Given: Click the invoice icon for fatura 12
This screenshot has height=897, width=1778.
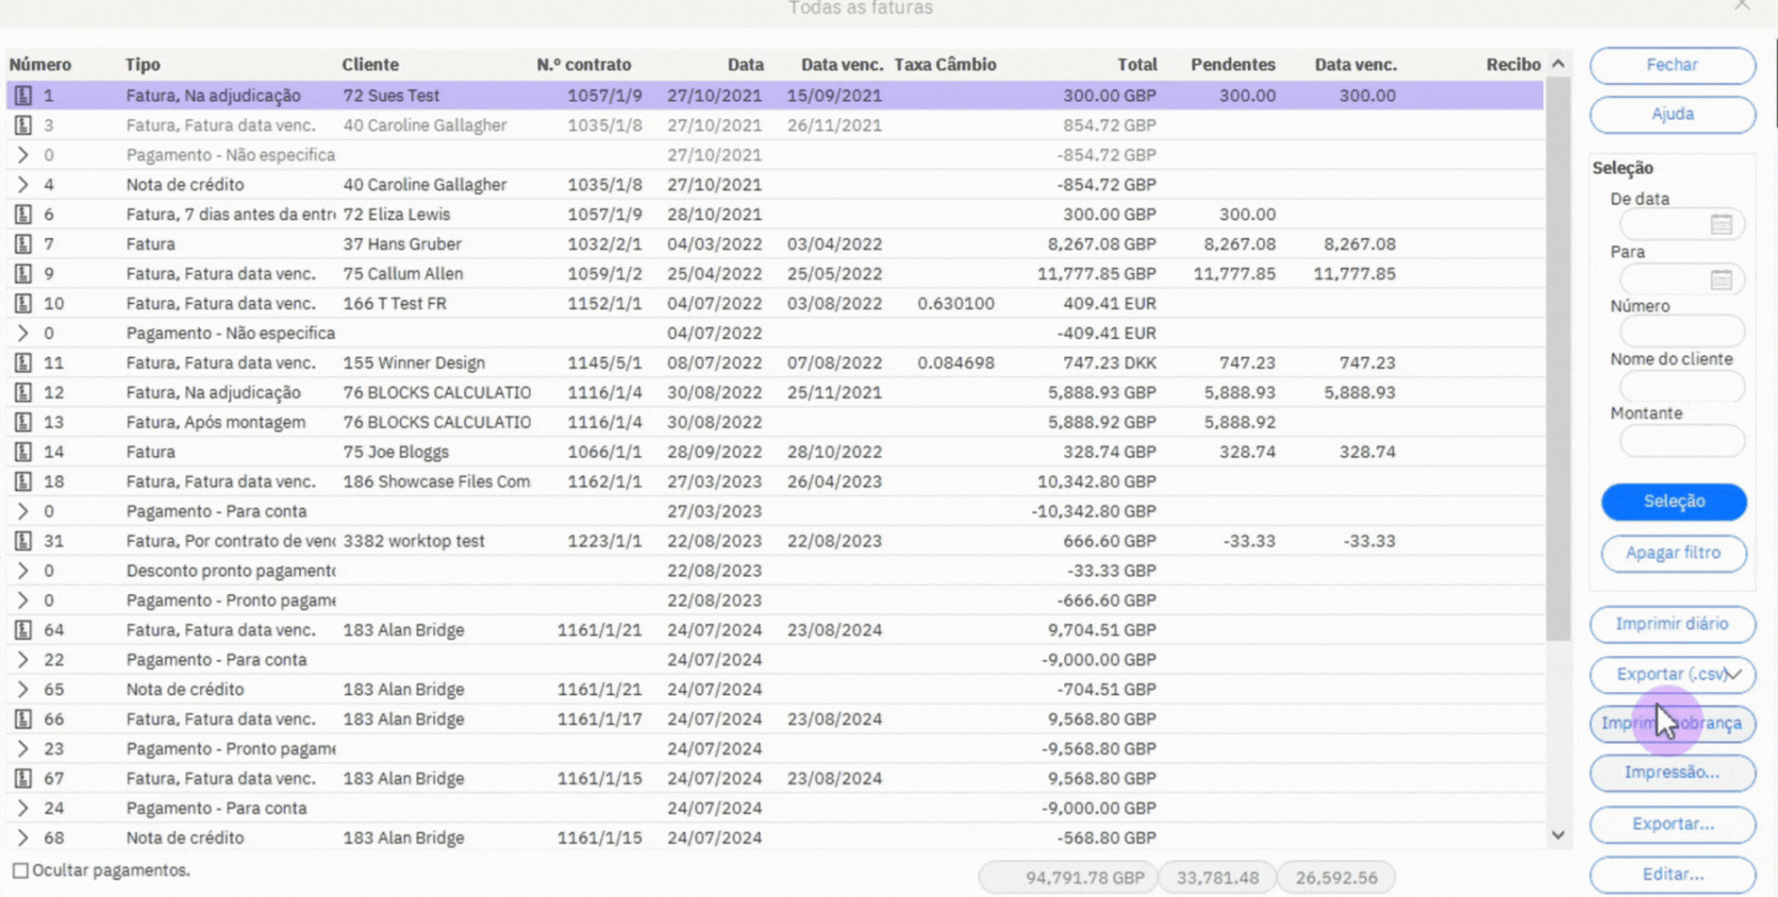Looking at the screenshot, I should (24, 392).
